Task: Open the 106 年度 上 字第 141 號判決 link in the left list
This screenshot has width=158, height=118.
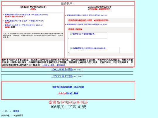Action: [x=24, y=21]
